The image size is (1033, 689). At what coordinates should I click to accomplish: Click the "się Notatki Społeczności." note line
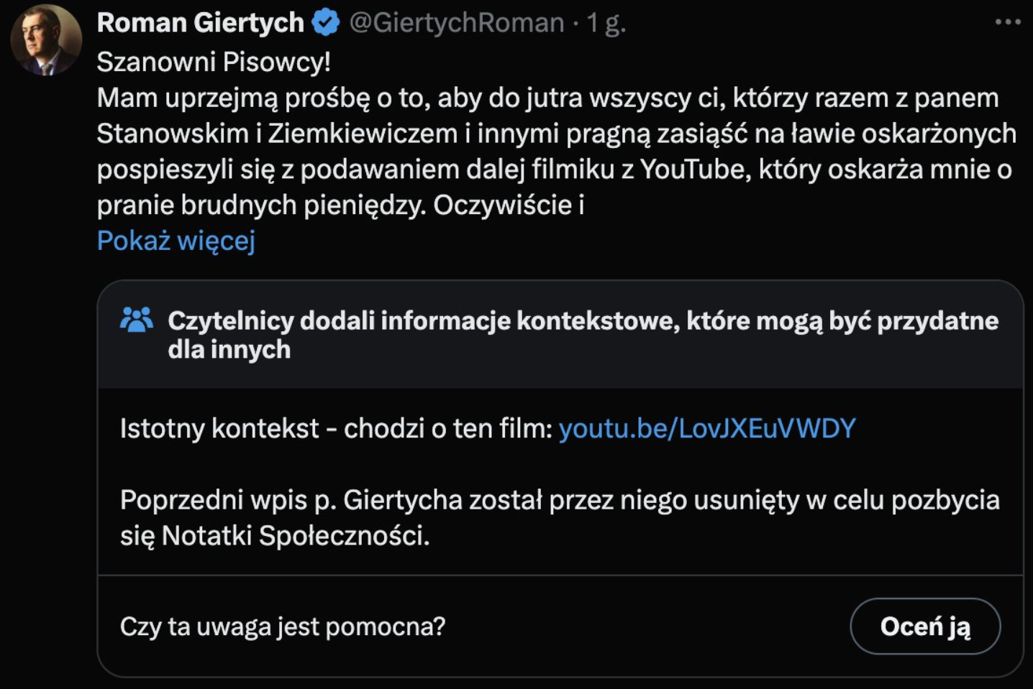275,536
